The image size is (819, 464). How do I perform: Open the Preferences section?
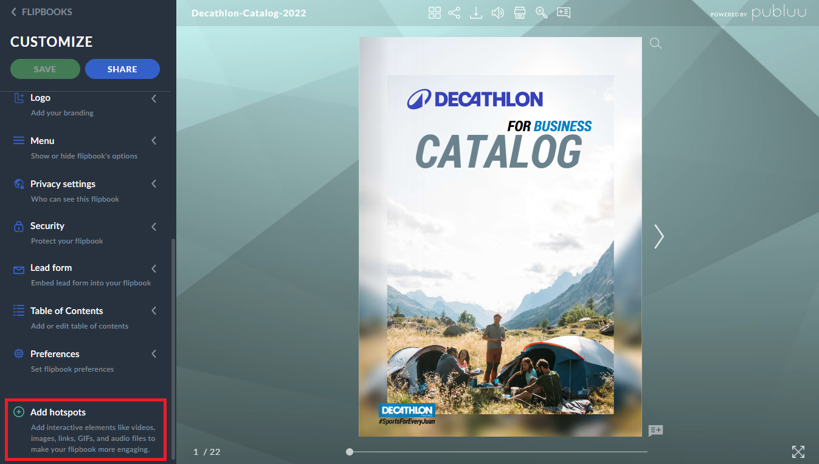(85, 361)
